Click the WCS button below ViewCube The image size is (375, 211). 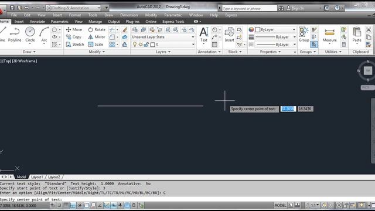367,87
